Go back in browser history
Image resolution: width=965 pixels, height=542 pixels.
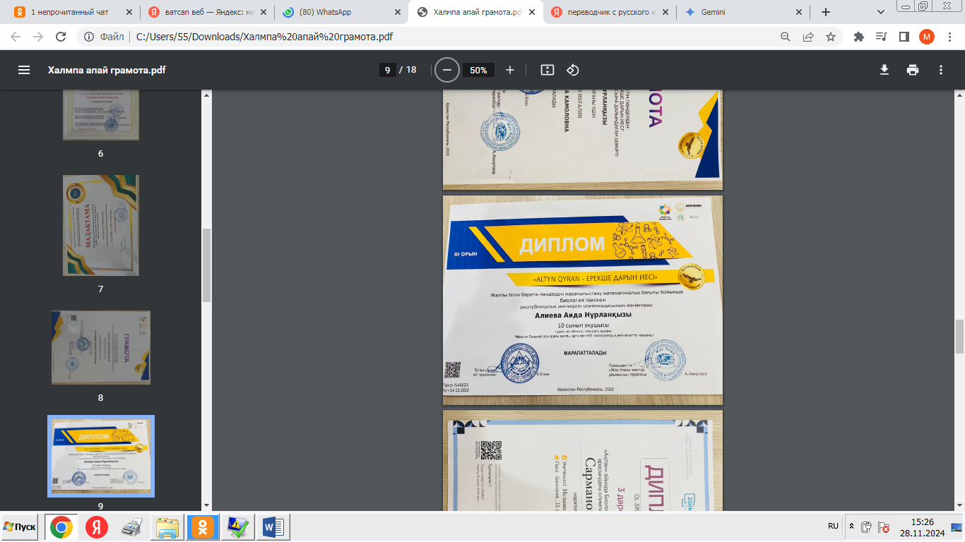click(16, 37)
